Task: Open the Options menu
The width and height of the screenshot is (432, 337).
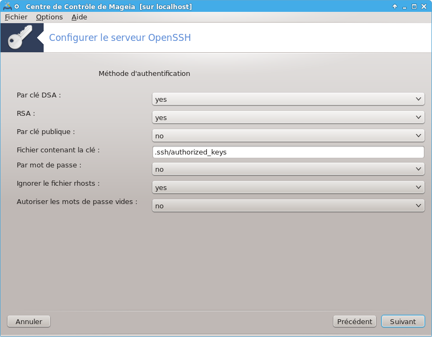Action: pyautogui.click(x=50, y=17)
